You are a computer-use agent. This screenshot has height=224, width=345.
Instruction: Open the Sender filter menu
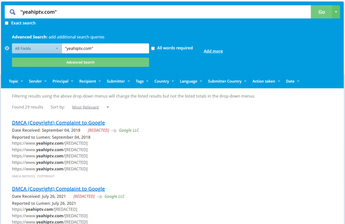38,81
